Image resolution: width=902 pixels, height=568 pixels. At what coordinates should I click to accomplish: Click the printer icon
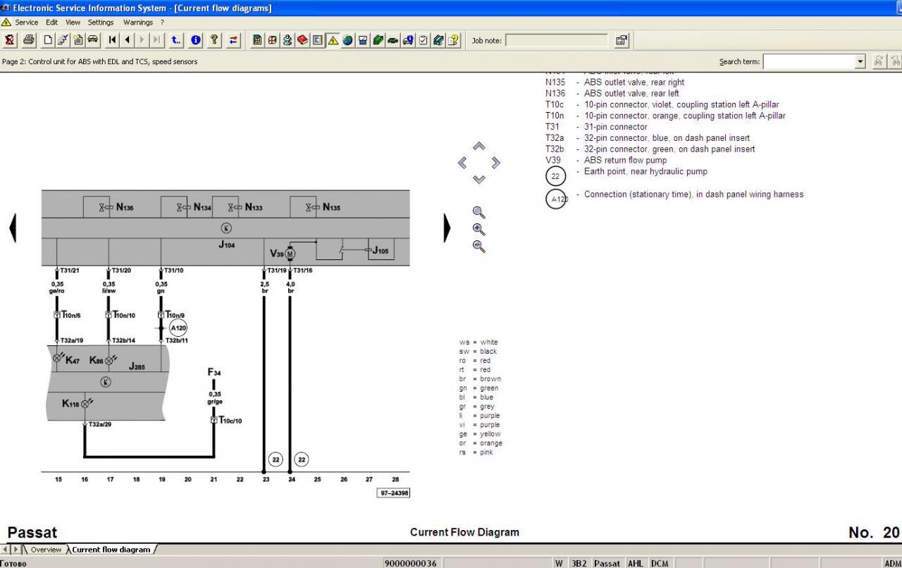28,40
